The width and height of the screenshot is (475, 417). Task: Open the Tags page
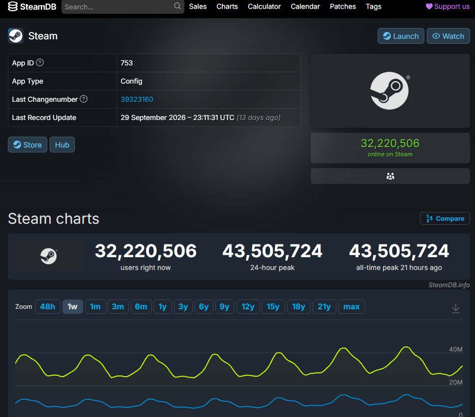coord(374,6)
